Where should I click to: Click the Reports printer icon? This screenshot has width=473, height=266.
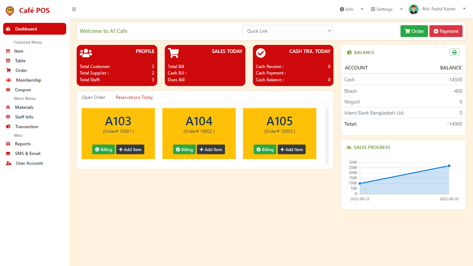(8, 144)
